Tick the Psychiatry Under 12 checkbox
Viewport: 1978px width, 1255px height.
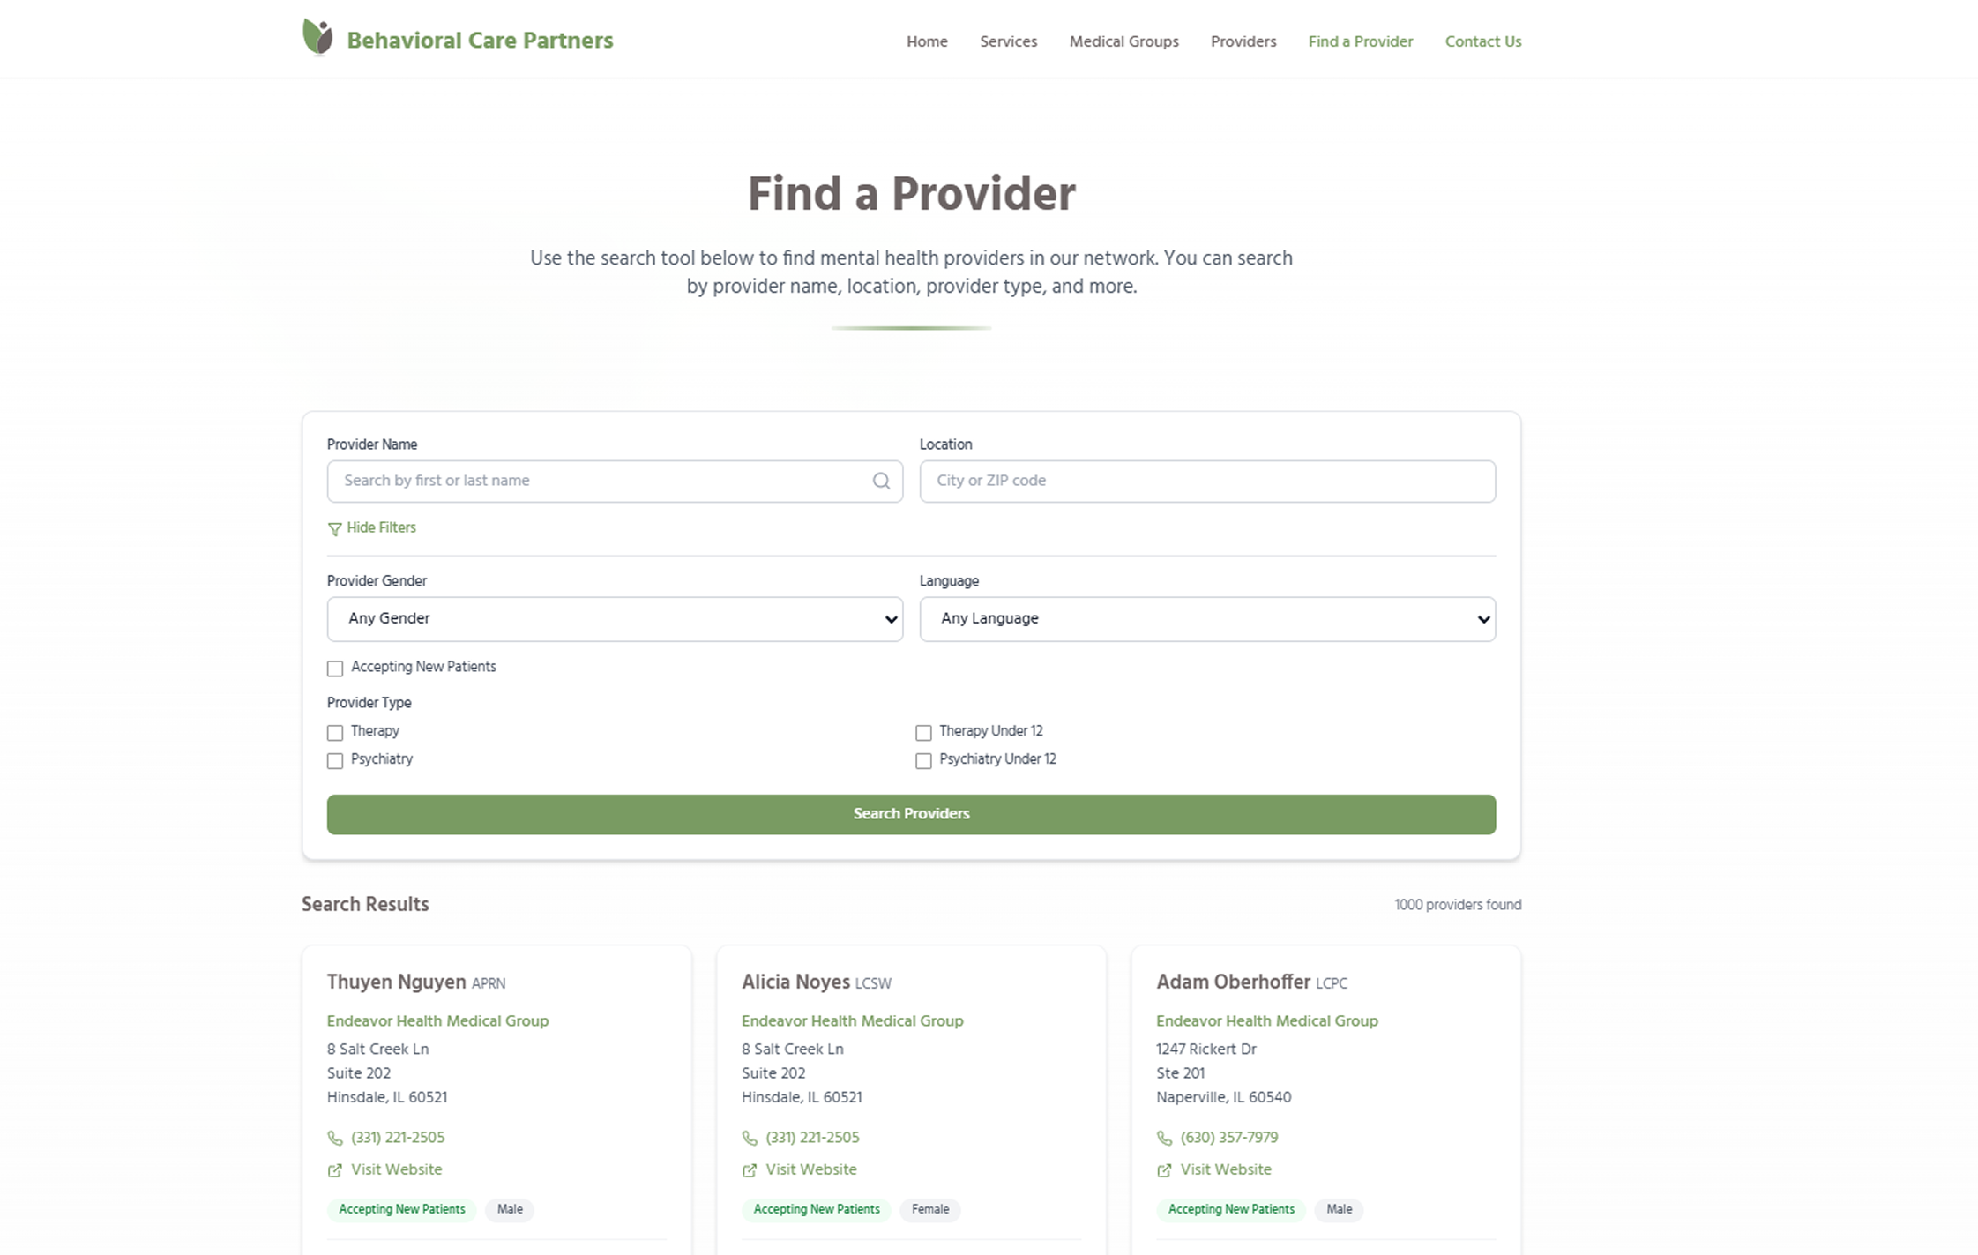point(923,761)
